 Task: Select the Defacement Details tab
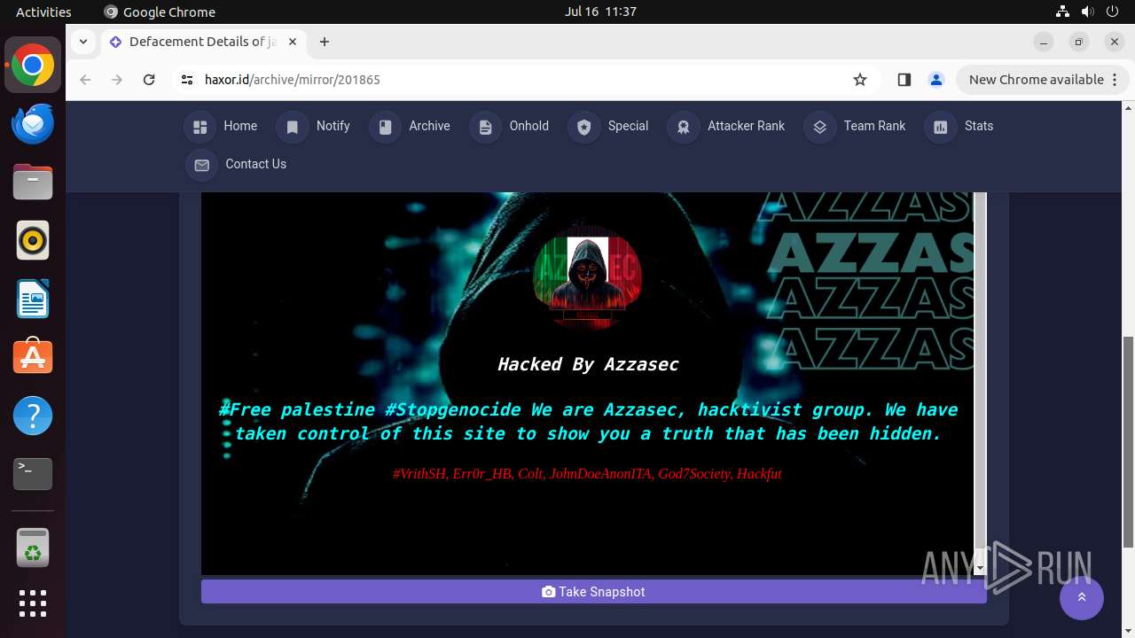[x=204, y=42]
